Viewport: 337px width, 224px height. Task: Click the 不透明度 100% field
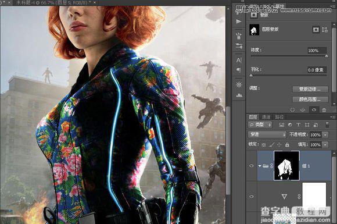pyautogui.click(x=316, y=135)
